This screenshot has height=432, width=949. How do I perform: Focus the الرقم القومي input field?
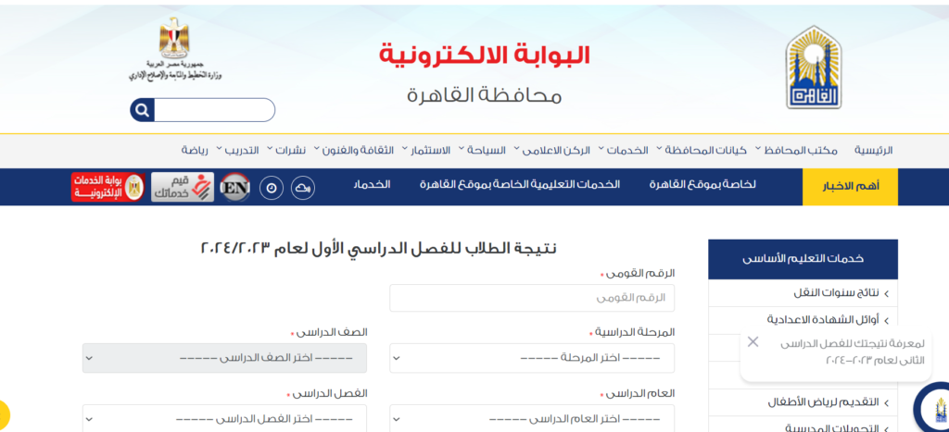531,298
